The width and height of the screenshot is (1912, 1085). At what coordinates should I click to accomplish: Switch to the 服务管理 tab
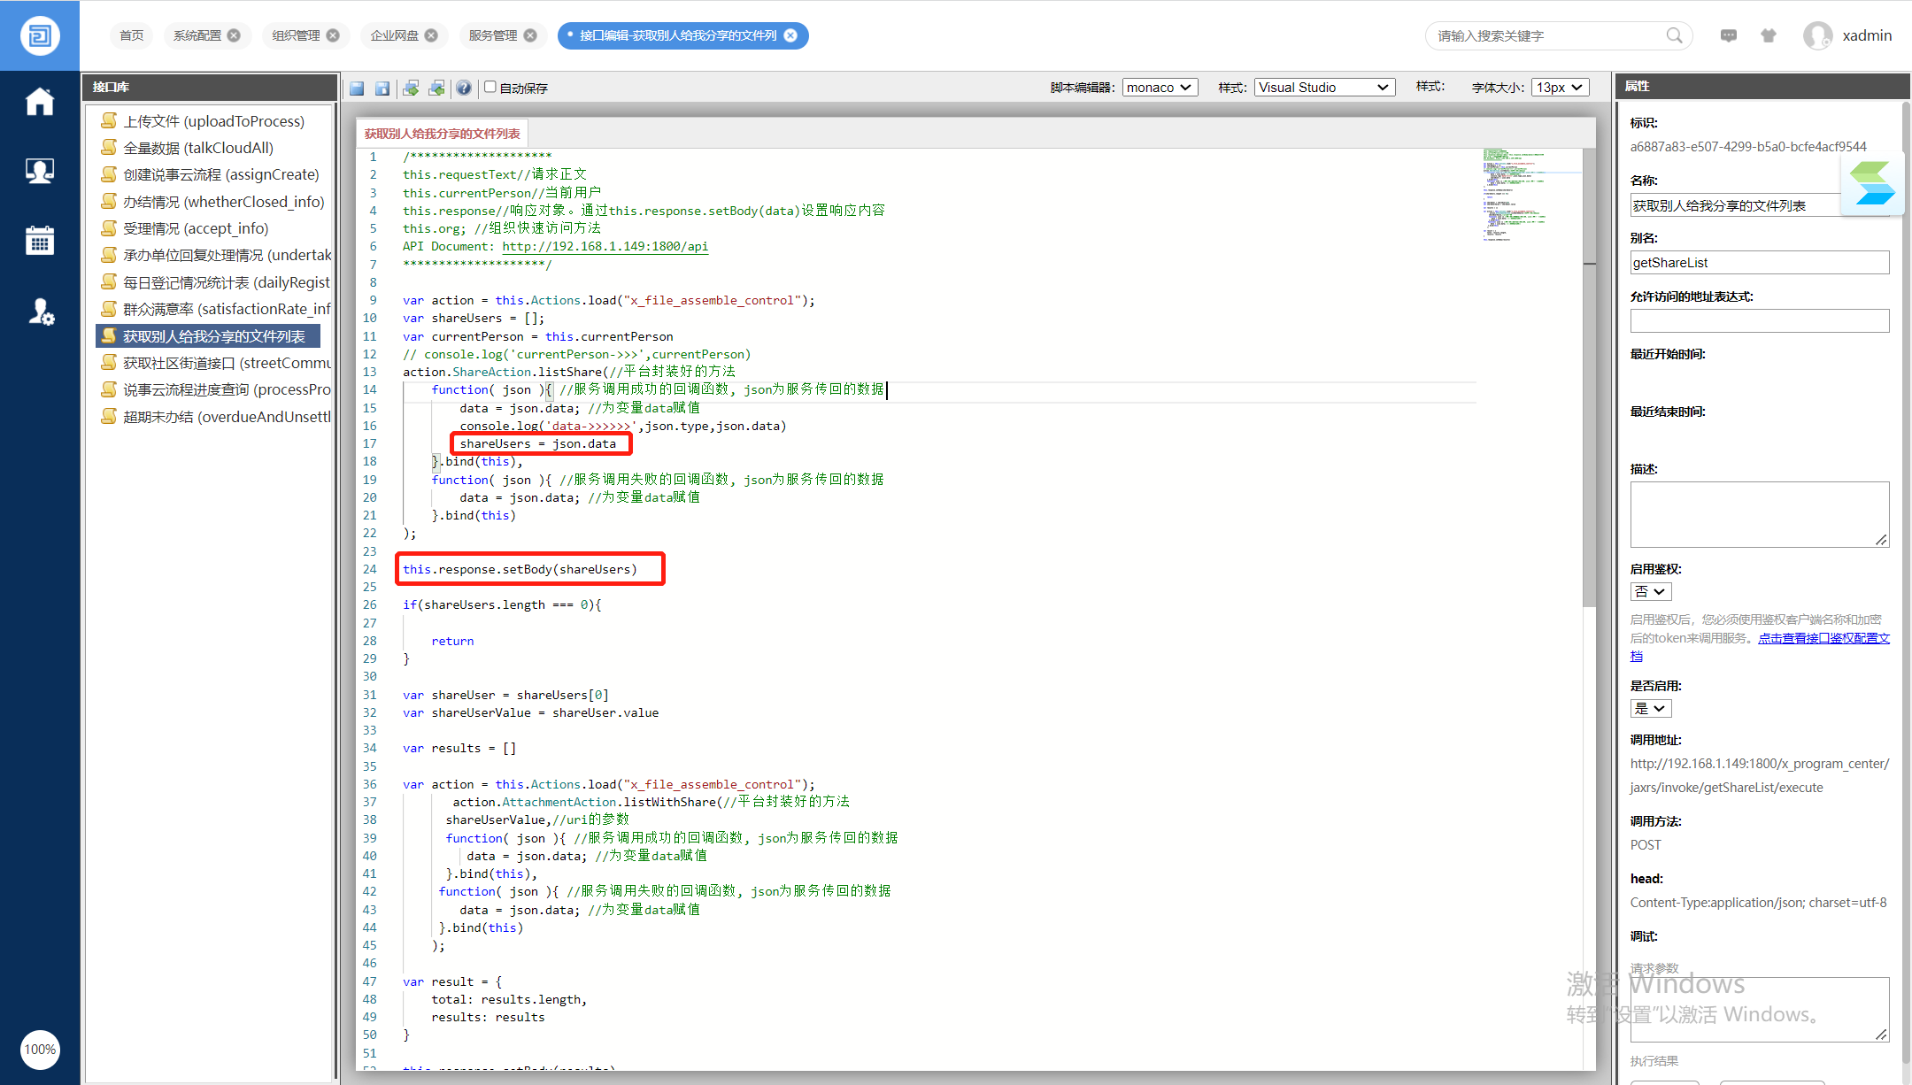(492, 35)
